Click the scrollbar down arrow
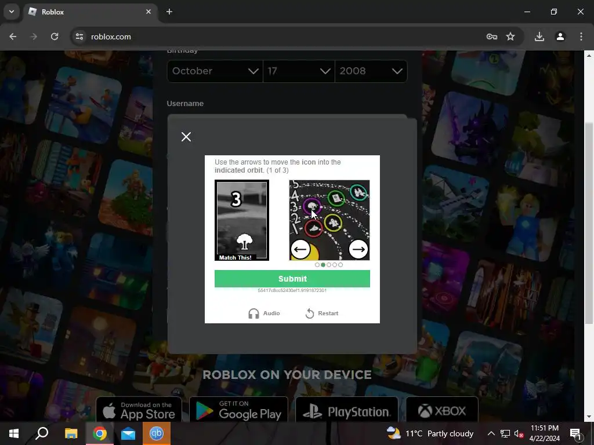 tap(588, 417)
